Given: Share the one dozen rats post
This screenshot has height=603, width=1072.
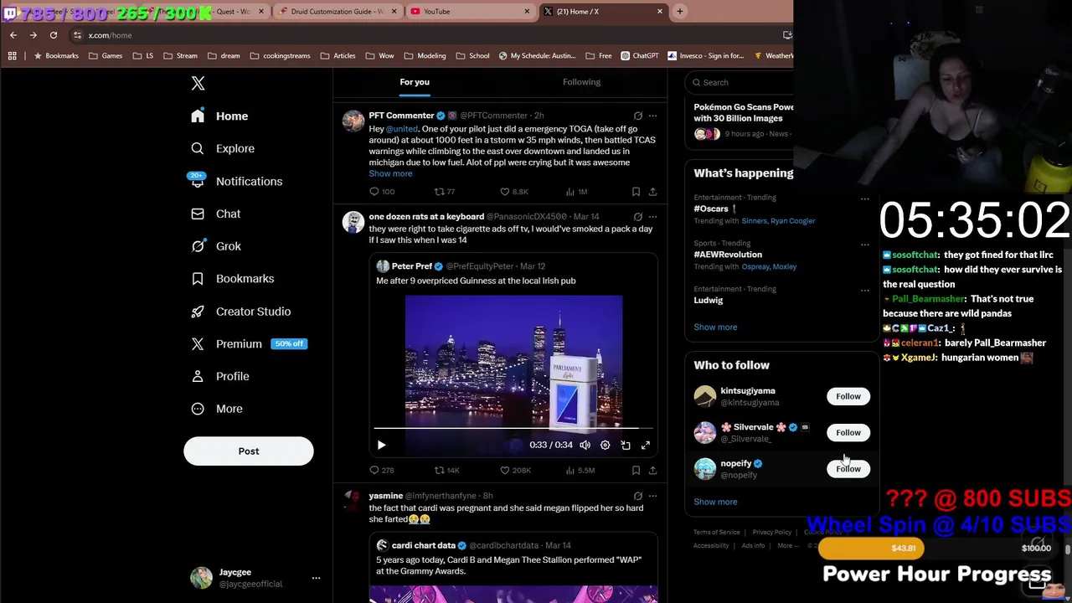Looking at the screenshot, I should click(652, 471).
